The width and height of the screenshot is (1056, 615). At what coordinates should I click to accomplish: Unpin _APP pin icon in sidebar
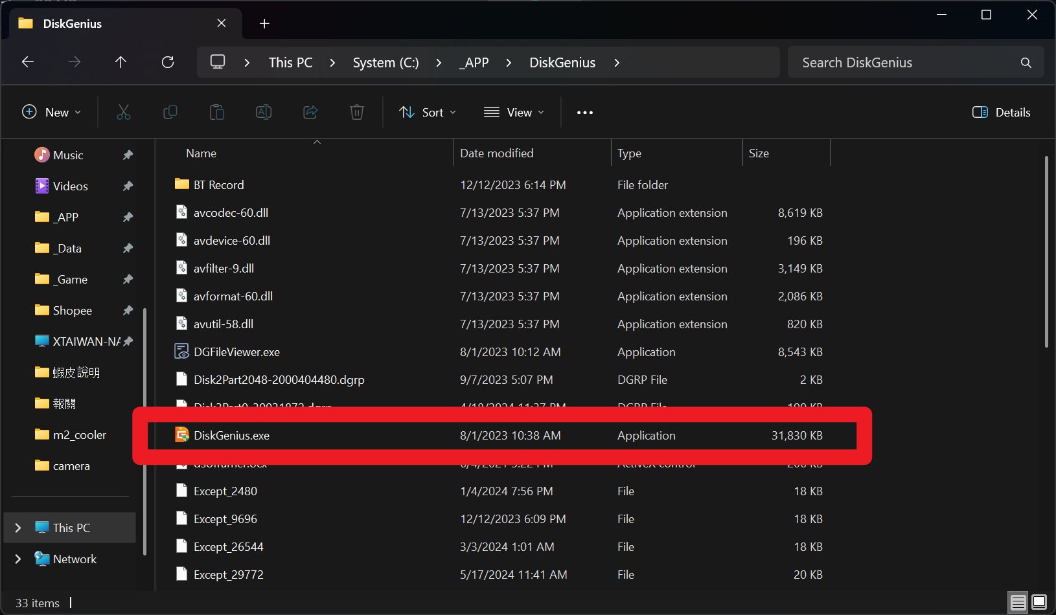click(128, 218)
